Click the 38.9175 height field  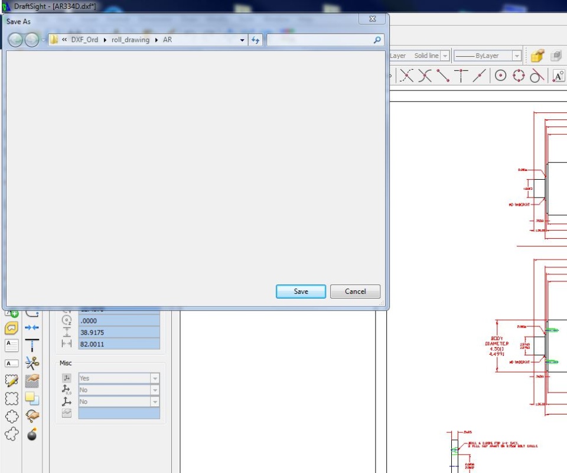tap(119, 332)
